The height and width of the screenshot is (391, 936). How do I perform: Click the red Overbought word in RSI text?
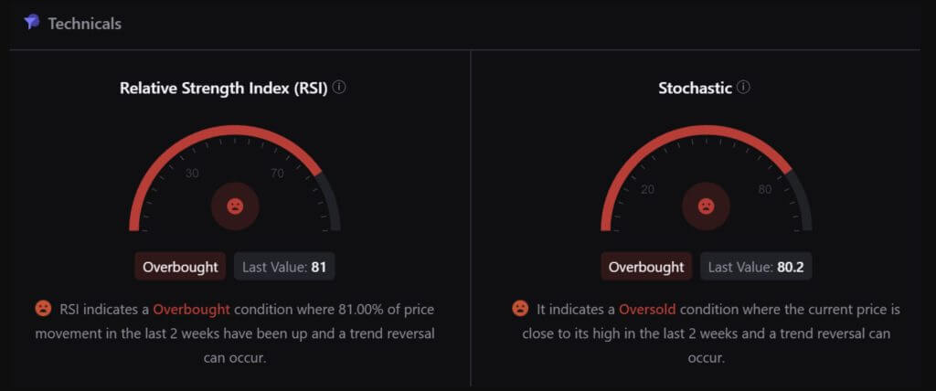click(x=192, y=309)
